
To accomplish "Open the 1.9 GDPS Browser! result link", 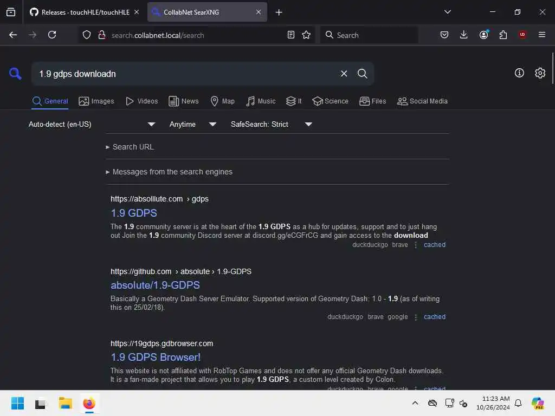I will coord(156,357).
